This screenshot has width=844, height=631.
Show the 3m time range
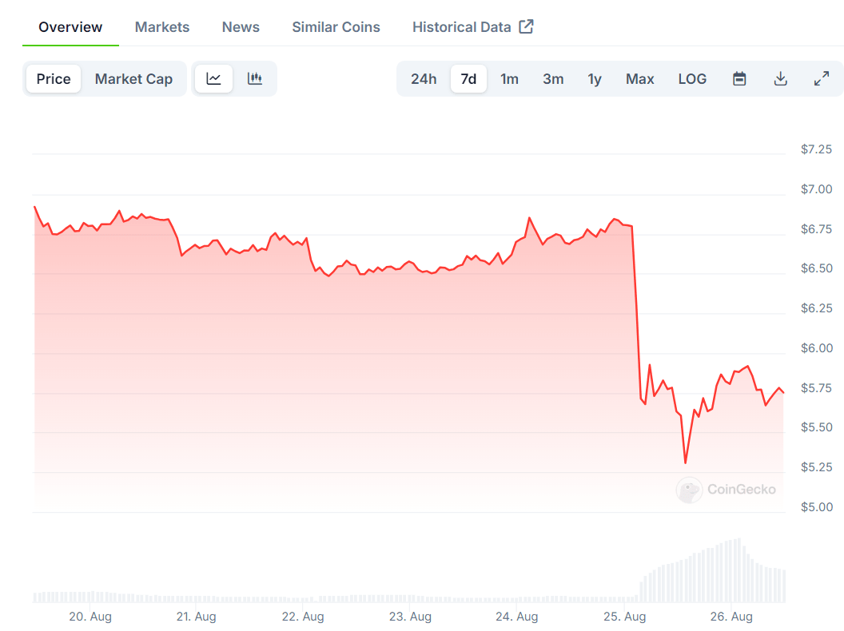point(553,78)
